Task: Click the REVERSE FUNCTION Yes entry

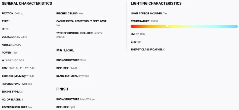Action: 17,84
